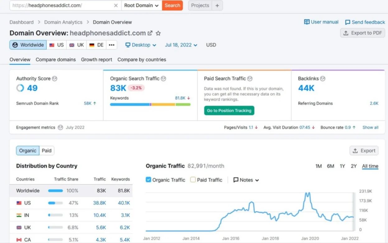Click the plus icon next to Projects
The height and width of the screenshot is (243, 388).
coord(217,6)
